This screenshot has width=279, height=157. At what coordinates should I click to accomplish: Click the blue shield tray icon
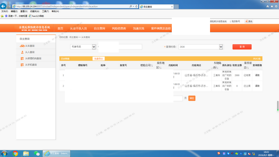point(228,154)
